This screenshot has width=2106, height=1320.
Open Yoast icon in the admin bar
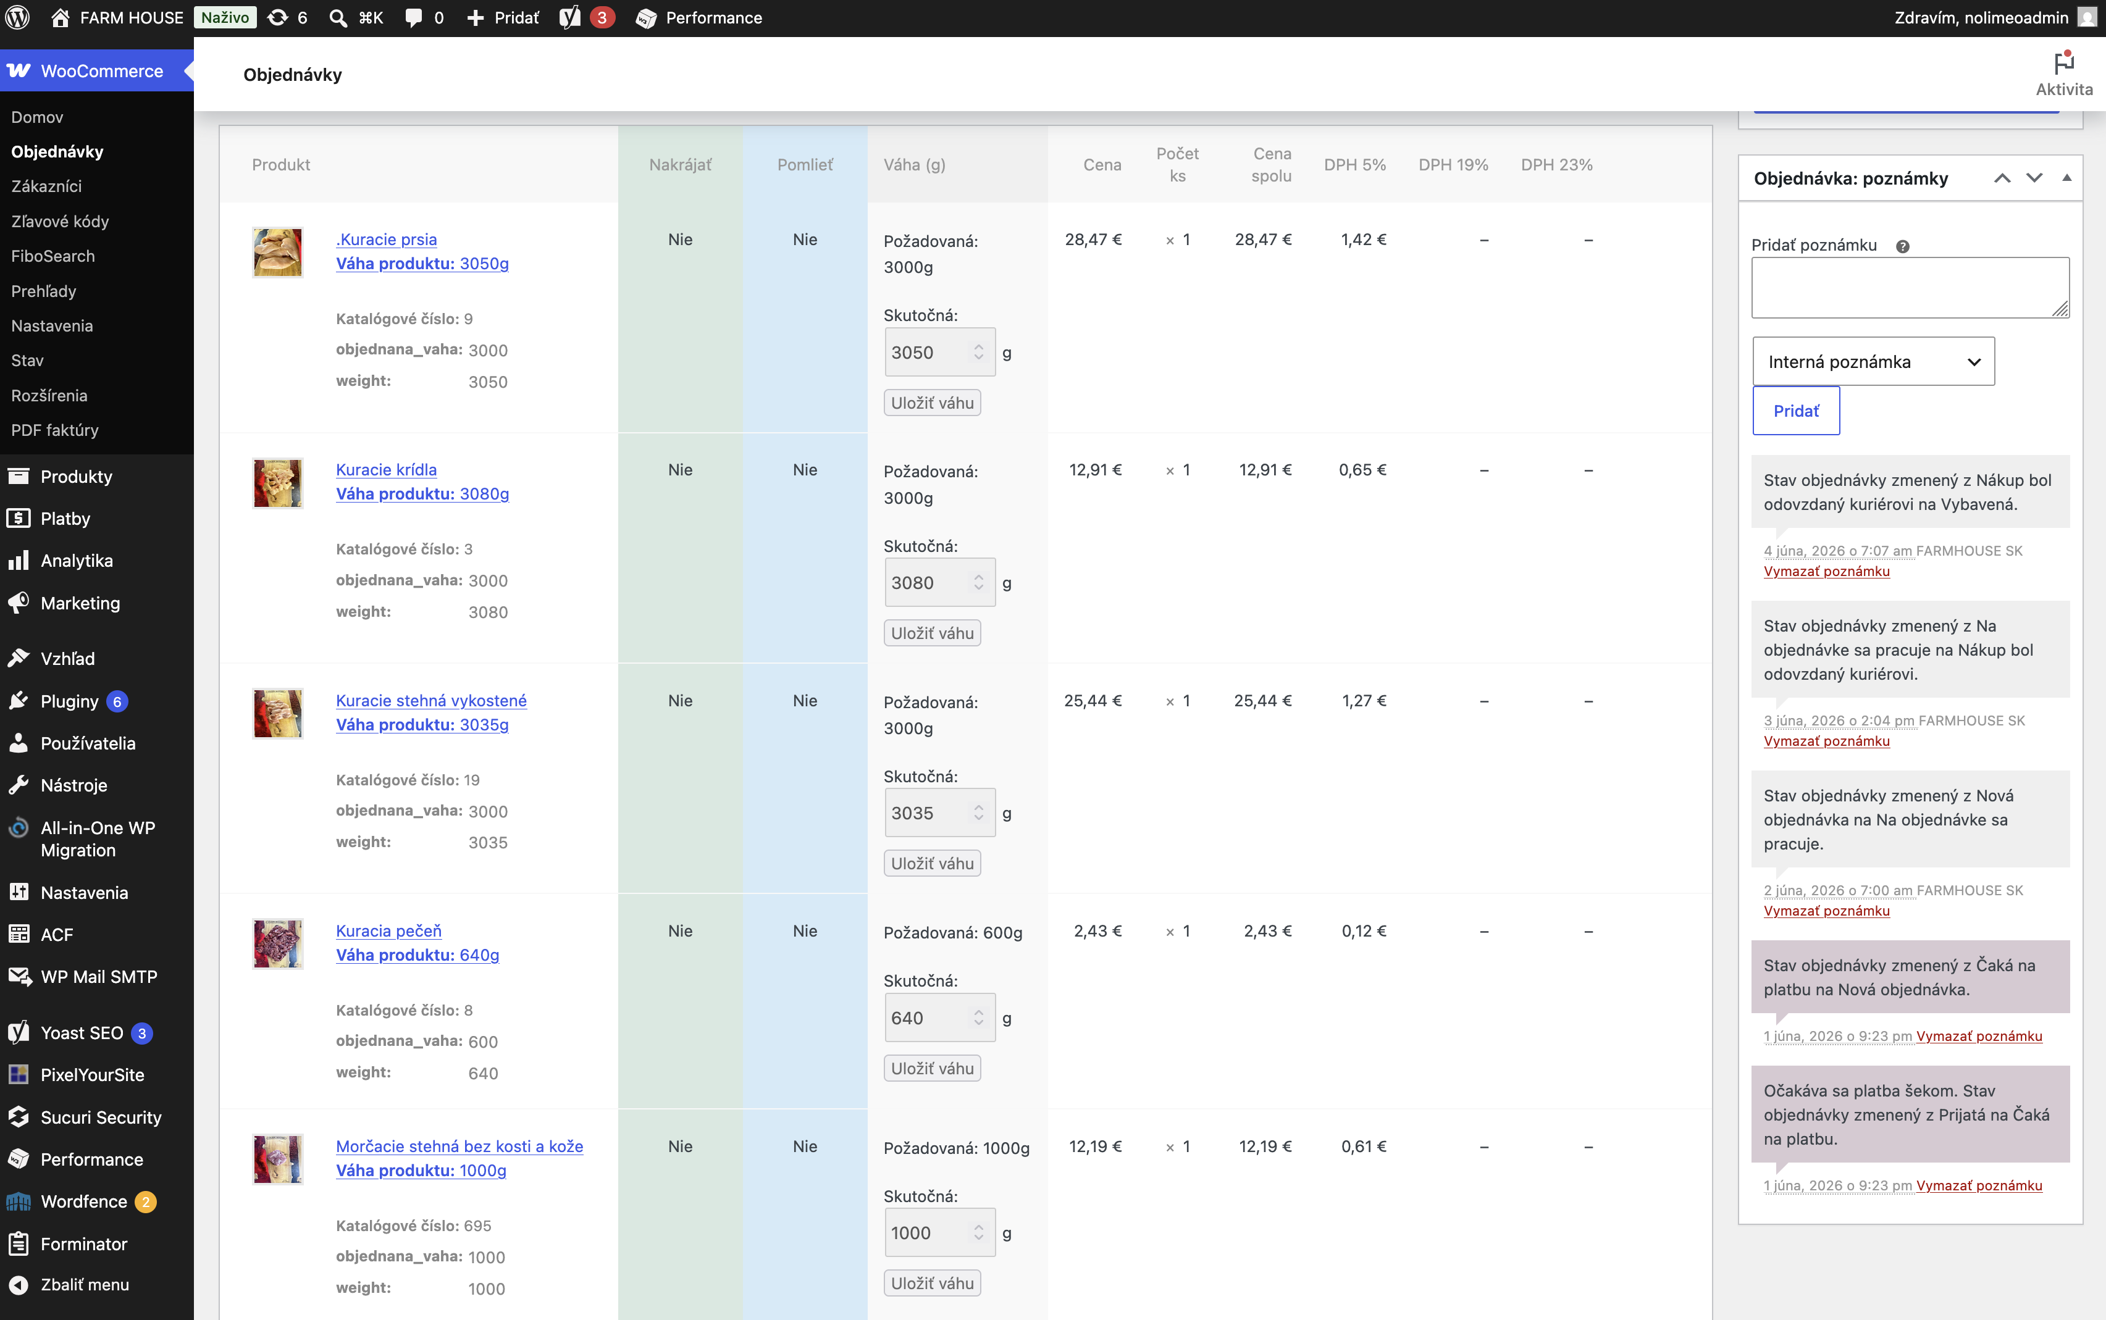570,17
